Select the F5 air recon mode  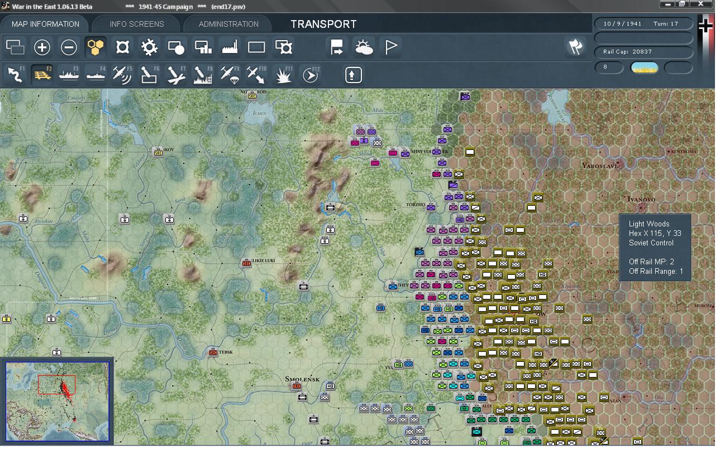pos(122,74)
